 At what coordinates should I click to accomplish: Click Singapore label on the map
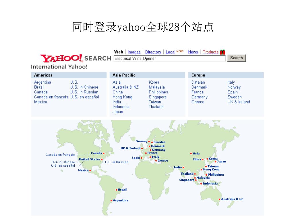point(187,180)
